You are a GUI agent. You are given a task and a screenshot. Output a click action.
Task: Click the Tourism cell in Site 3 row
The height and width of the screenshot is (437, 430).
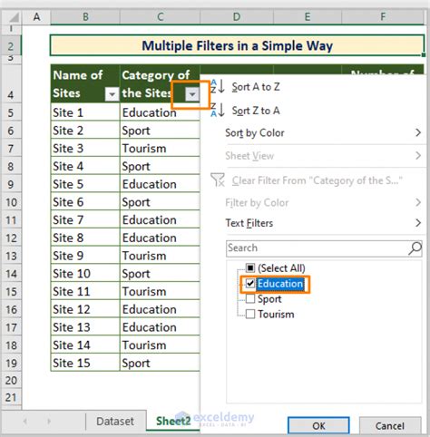[160, 149]
